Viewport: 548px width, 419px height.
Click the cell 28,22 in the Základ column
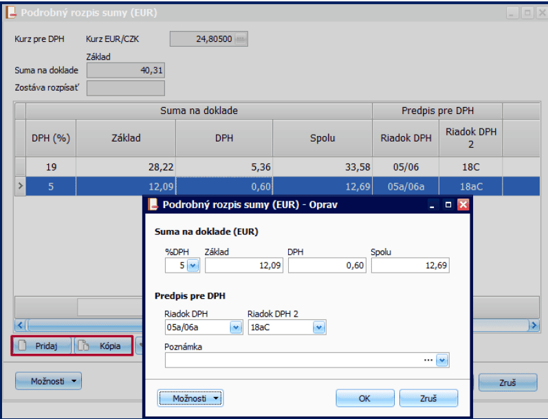126,167
